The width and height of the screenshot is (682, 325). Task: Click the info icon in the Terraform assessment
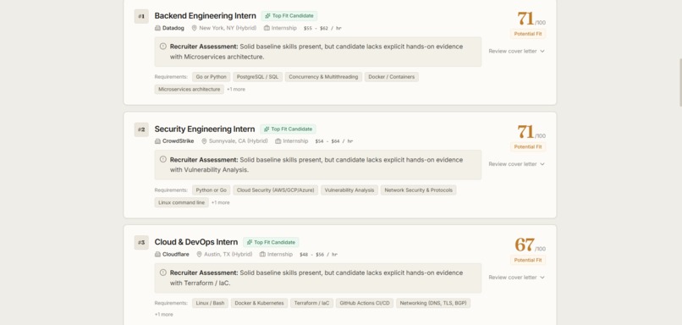163,273
